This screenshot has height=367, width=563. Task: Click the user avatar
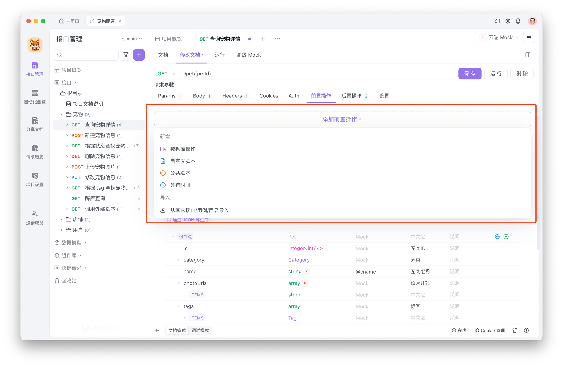532,21
